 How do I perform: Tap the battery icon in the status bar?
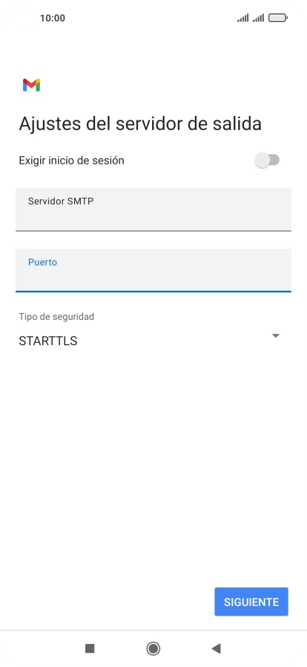pos(278,18)
